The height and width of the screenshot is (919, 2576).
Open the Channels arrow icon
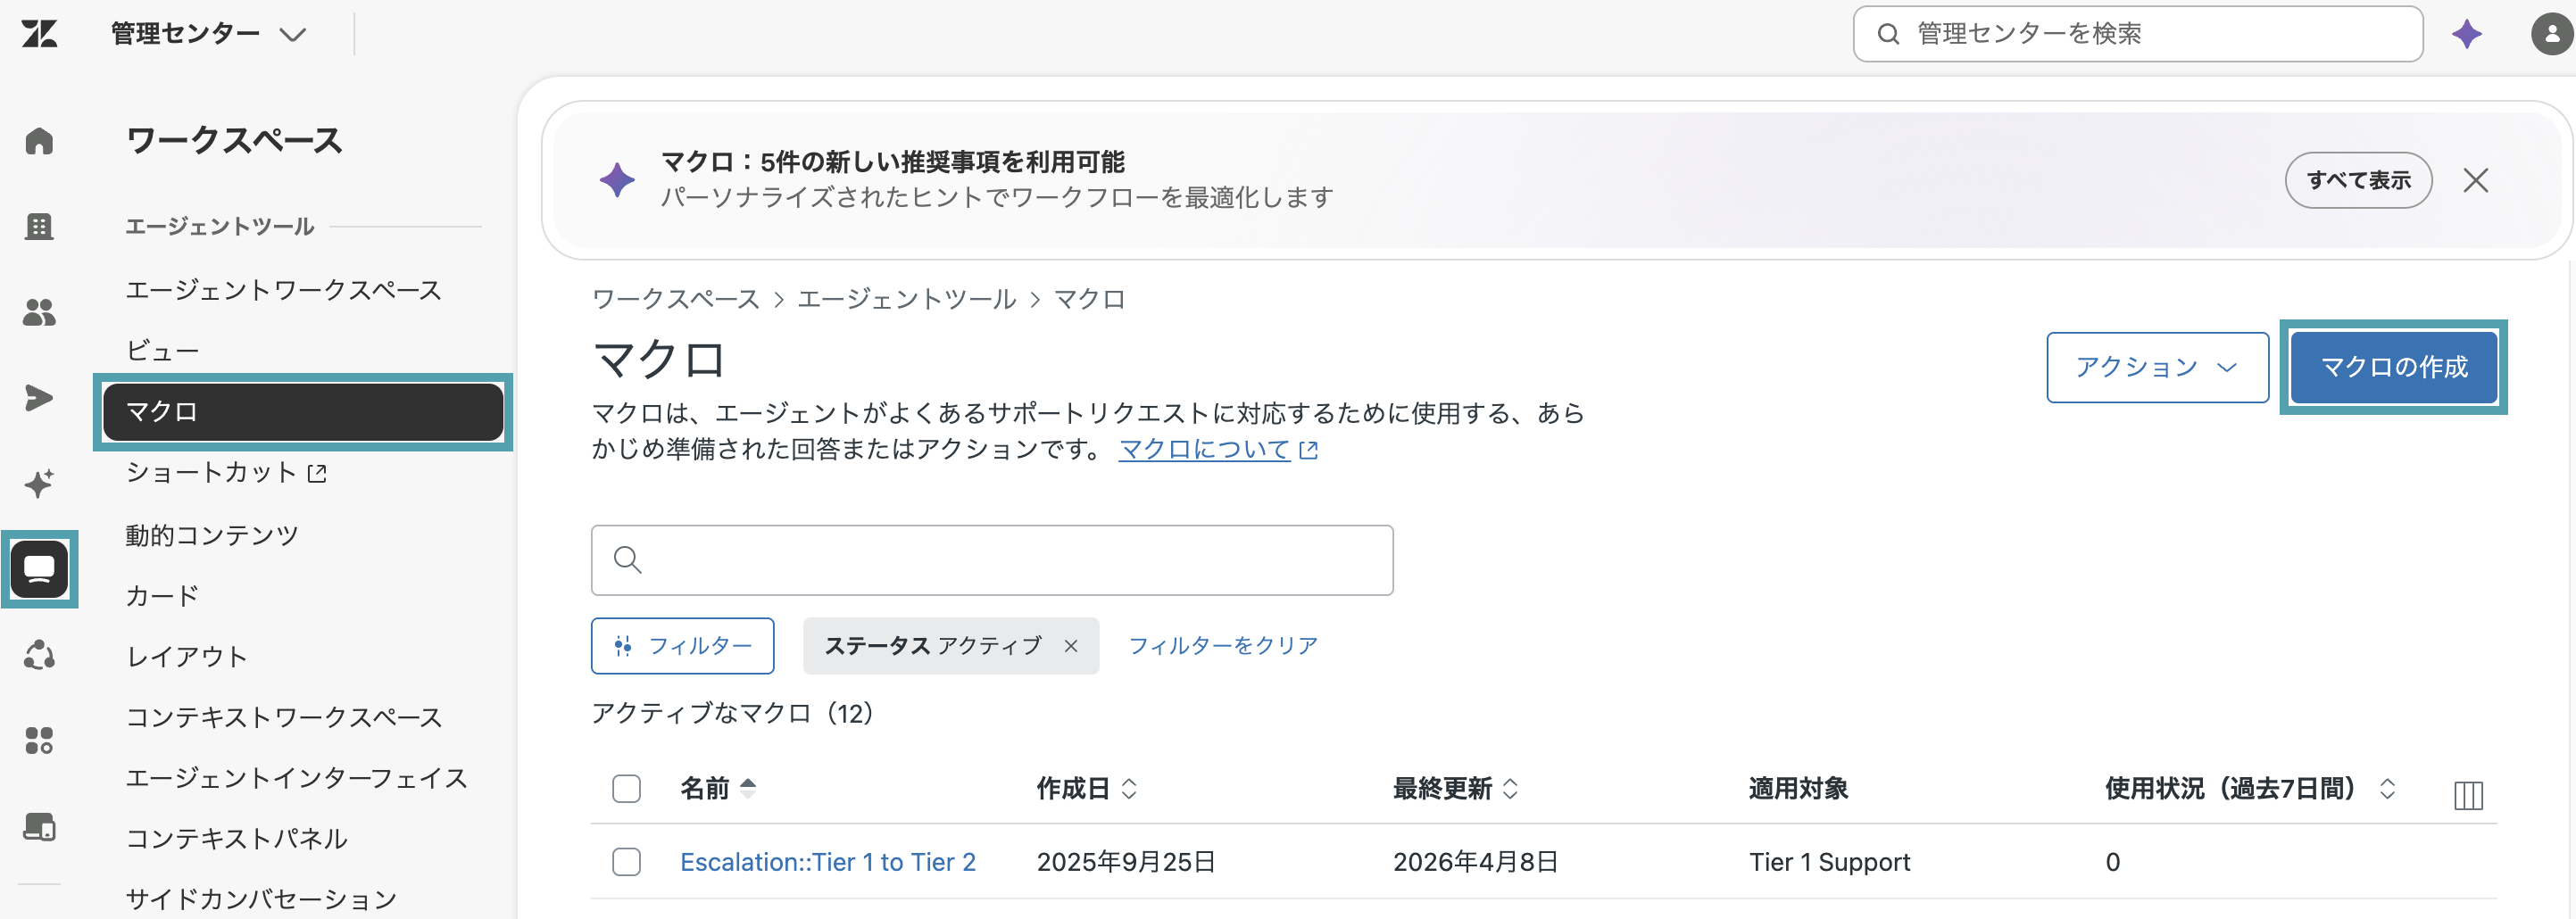[x=39, y=398]
